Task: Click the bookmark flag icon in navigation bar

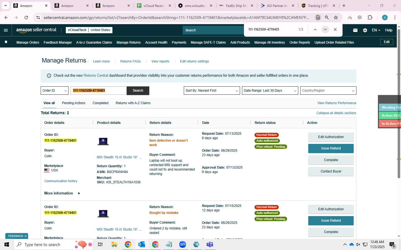Action: pos(6,42)
